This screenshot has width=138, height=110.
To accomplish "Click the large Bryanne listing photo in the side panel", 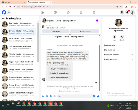I will pyautogui.click(x=118, y=23).
